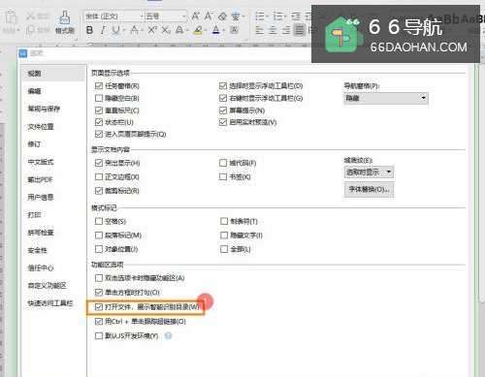This screenshot has width=485, height=377.
Task: Switch to 常规与保存 options tab
Action: tap(44, 109)
